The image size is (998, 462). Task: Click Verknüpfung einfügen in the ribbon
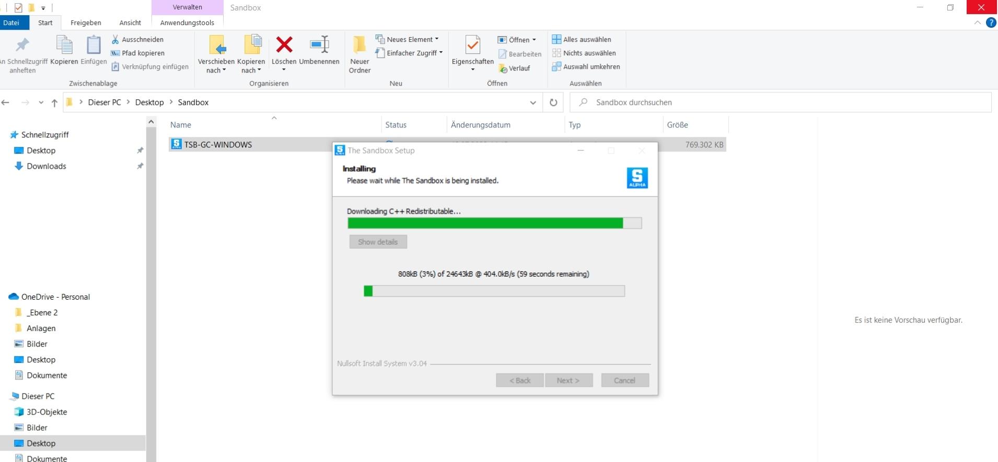click(150, 66)
